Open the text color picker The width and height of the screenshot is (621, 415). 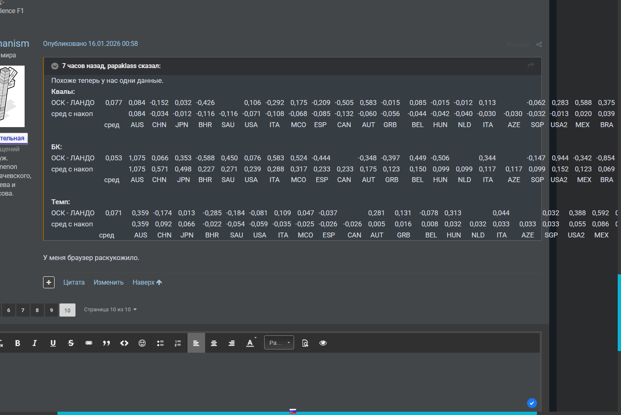click(x=250, y=343)
